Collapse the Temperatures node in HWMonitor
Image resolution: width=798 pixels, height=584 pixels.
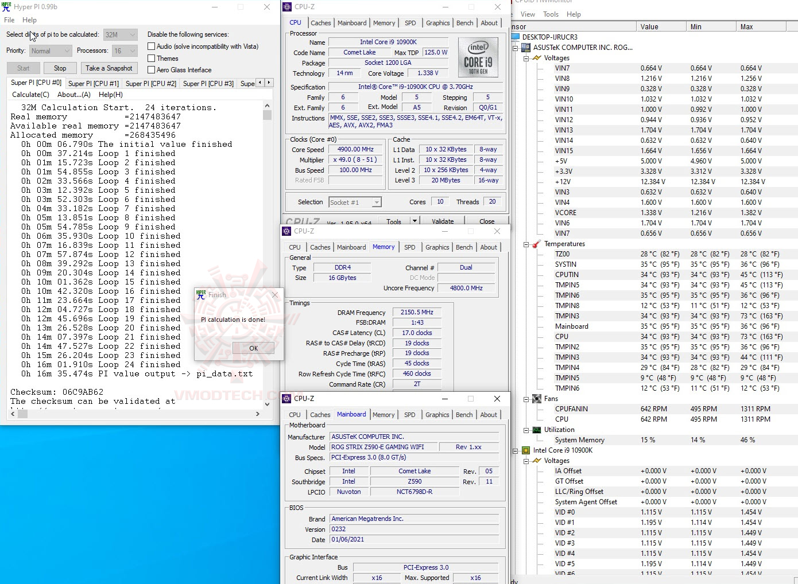[x=526, y=244]
